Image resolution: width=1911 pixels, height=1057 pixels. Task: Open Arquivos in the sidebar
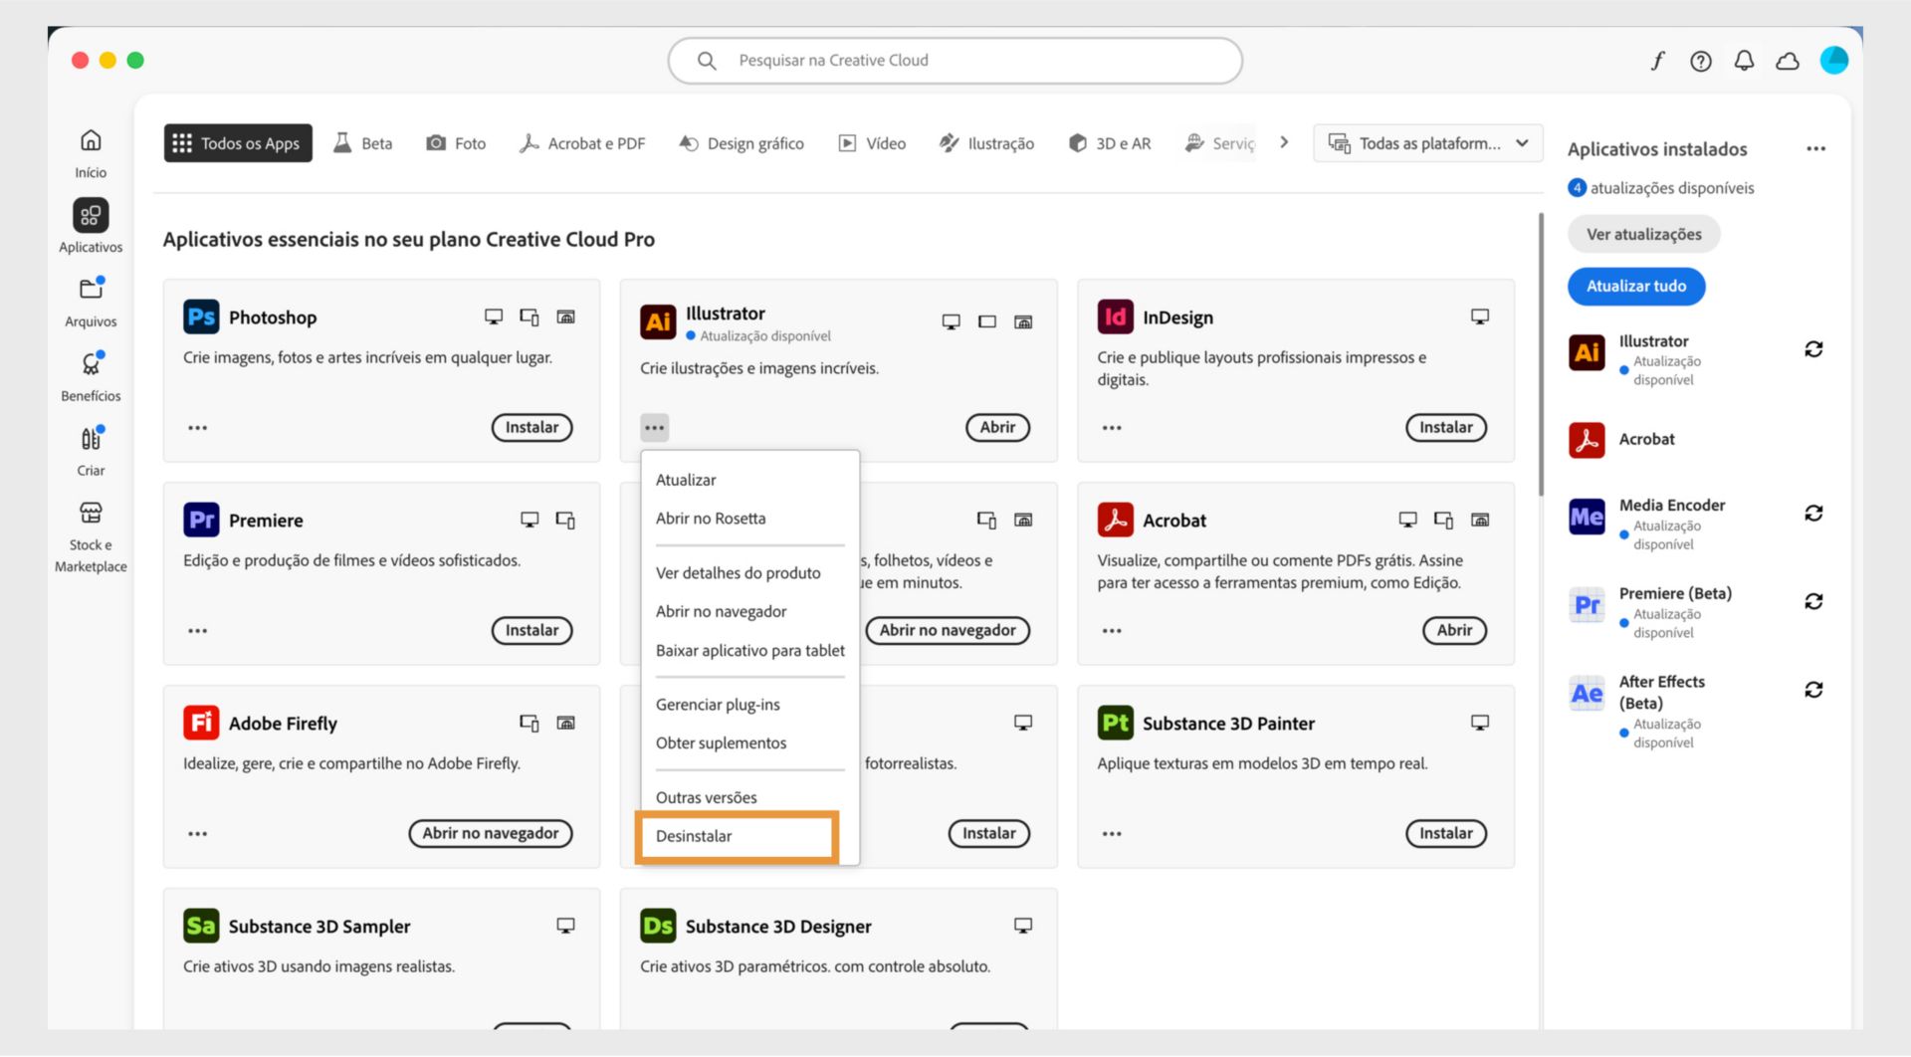click(91, 289)
